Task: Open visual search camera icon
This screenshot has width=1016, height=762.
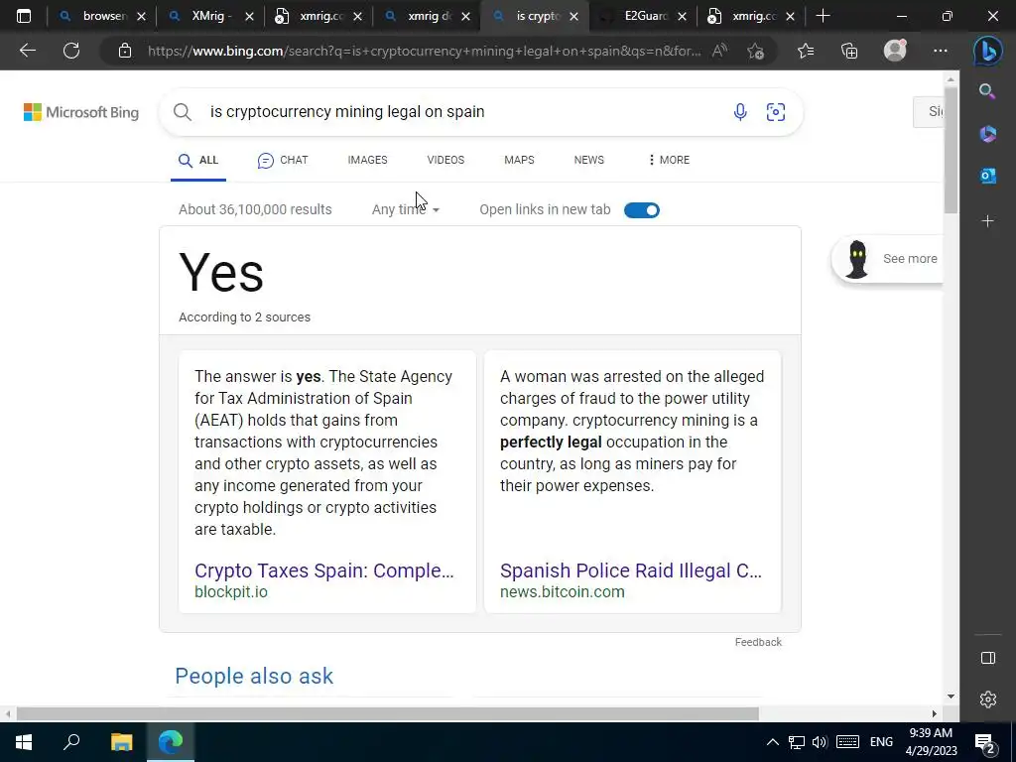Action: [x=776, y=112]
